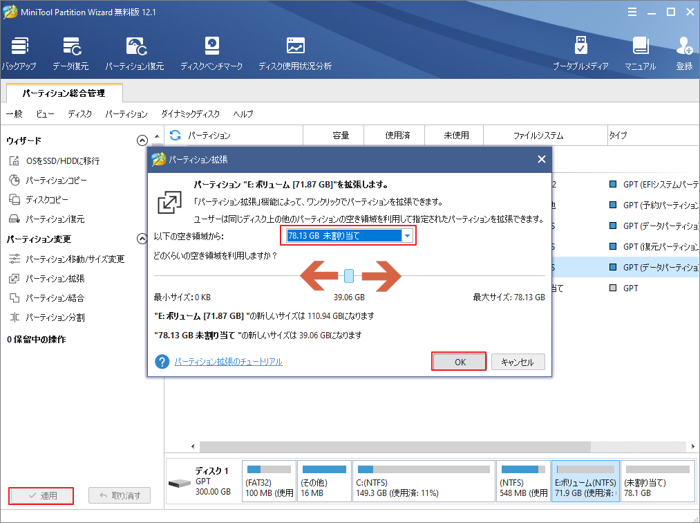Select the (FAT32) 100 MB partition block
The width and height of the screenshot is (700, 523).
point(269,481)
